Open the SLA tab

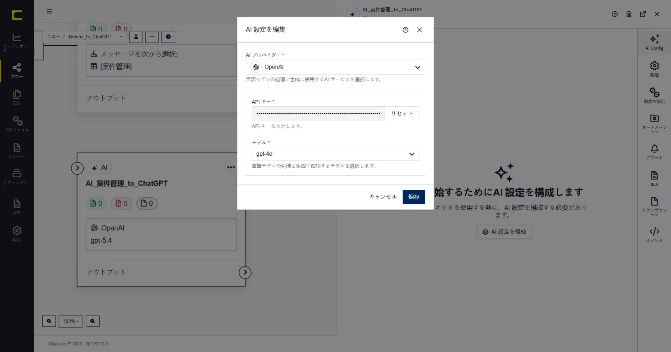click(x=654, y=179)
